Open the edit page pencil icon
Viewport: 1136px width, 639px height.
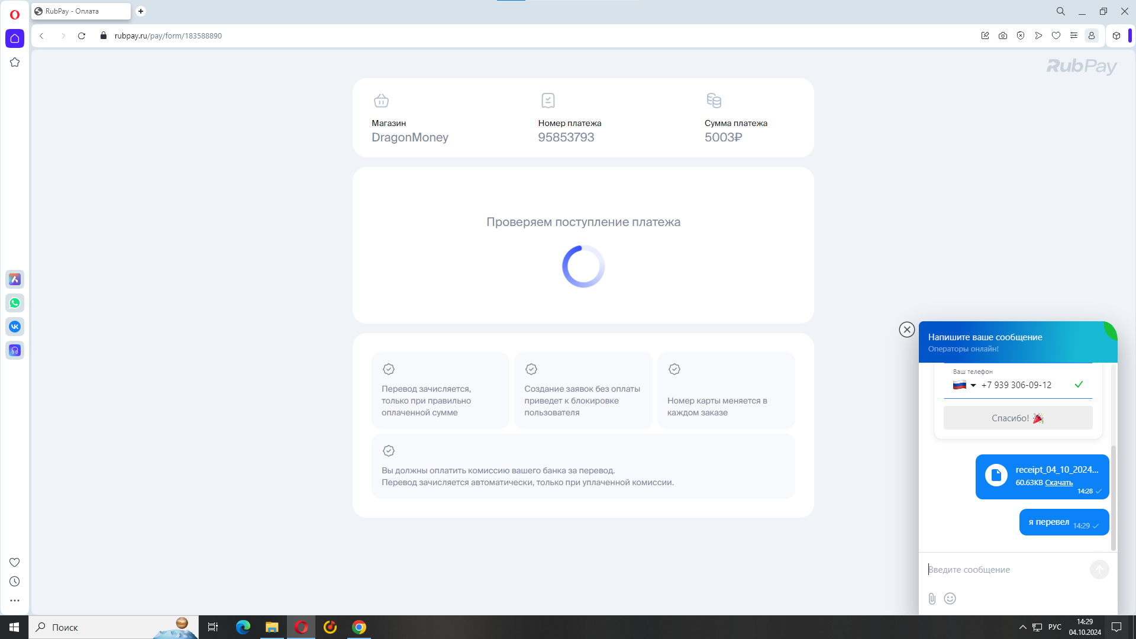coord(985,35)
